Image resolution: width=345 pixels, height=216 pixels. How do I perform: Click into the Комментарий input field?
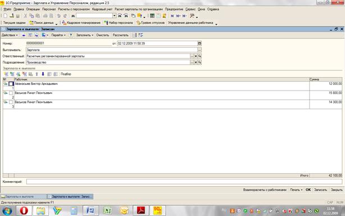click(x=184, y=182)
